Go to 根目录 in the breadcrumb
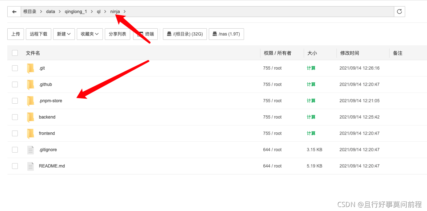The width and height of the screenshot is (427, 211). tap(30, 12)
